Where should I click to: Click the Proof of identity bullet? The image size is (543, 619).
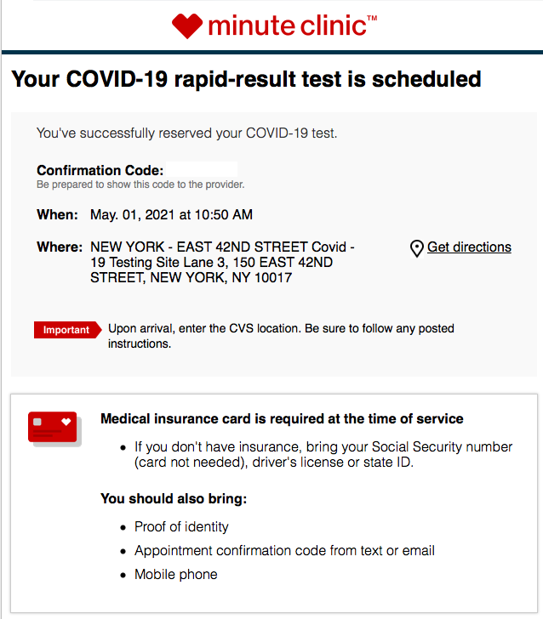pos(181,526)
